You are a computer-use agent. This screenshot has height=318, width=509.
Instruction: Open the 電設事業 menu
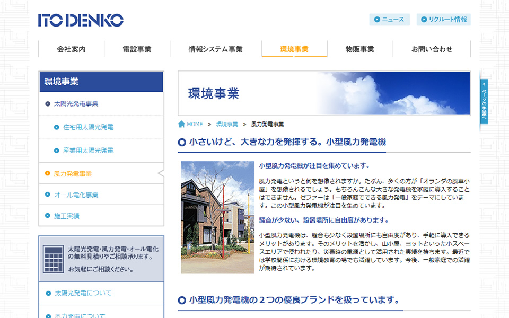point(137,49)
